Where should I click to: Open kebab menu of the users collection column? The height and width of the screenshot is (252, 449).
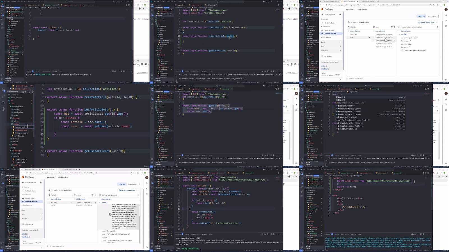click(394, 27)
